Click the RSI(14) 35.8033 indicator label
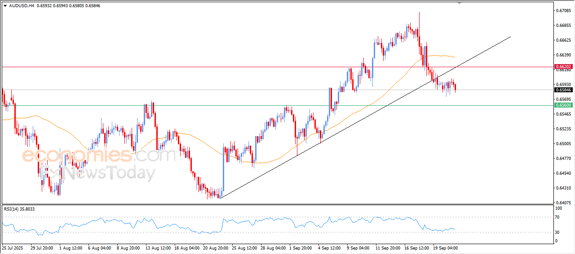 pos(19,209)
